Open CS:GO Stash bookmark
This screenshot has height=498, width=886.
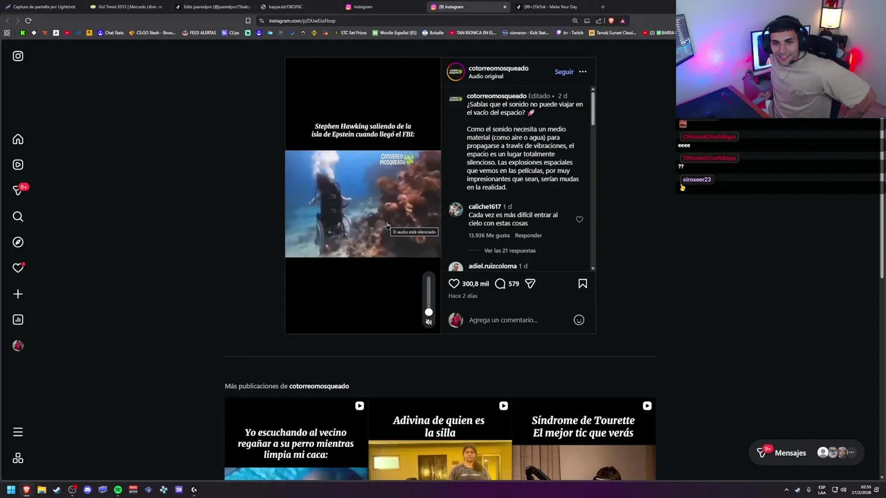(x=152, y=33)
